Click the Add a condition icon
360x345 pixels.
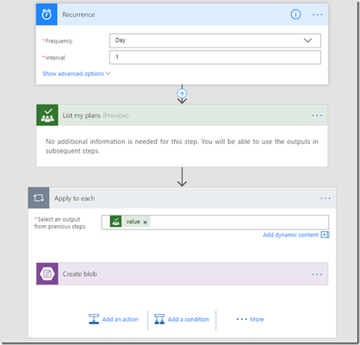[x=159, y=319]
